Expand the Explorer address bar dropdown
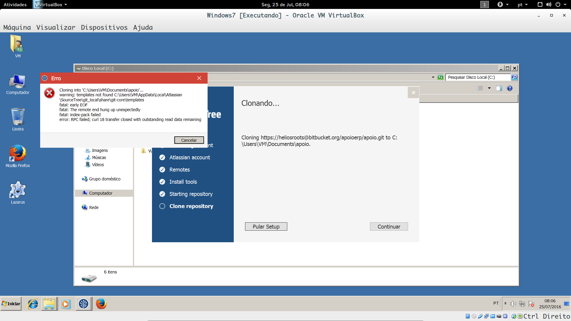 click(433, 77)
